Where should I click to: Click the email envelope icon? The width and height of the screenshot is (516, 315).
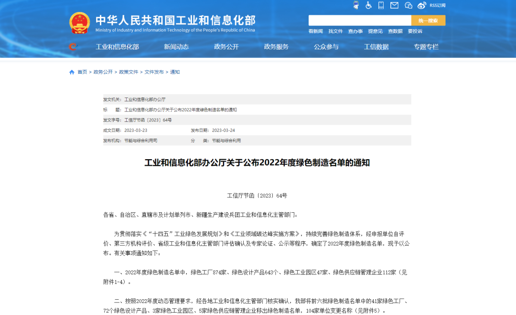[394, 5]
